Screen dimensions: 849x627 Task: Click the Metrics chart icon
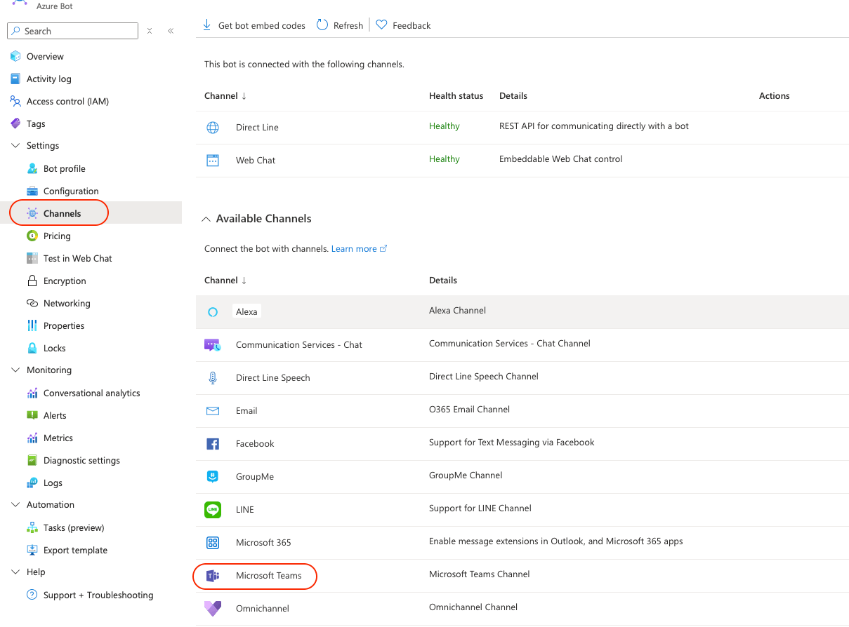coord(32,438)
